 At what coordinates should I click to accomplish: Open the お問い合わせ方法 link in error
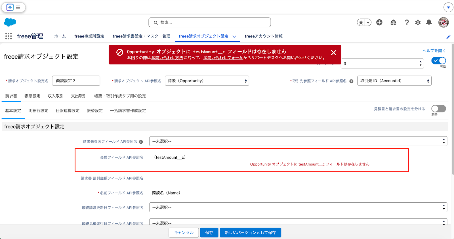click(x=167, y=58)
